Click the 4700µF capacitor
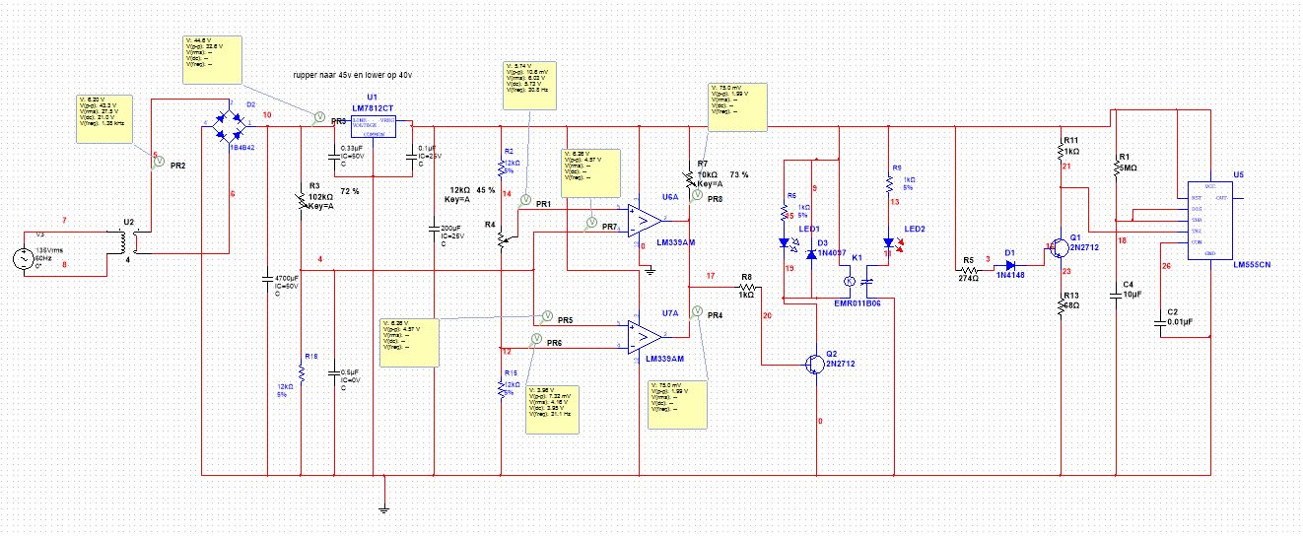 [x=267, y=279]
